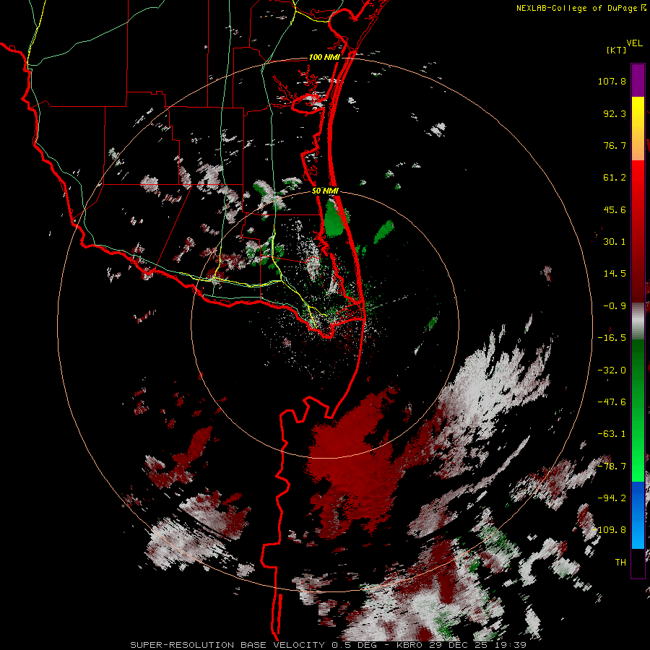Click the blue segment of the velocity color bar
This screenshot has width=650, height=650.
(x=638, y=515)
